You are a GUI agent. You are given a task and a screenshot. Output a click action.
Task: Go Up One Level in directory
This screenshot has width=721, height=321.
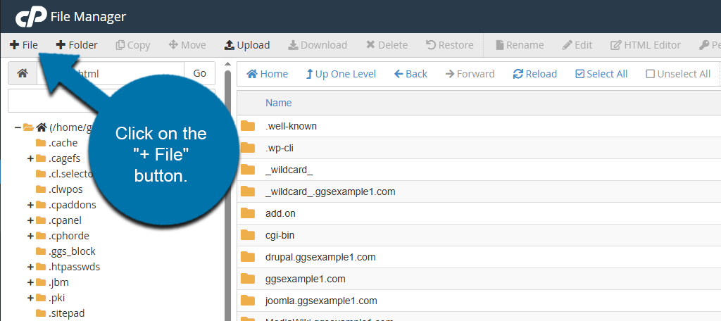340,74
